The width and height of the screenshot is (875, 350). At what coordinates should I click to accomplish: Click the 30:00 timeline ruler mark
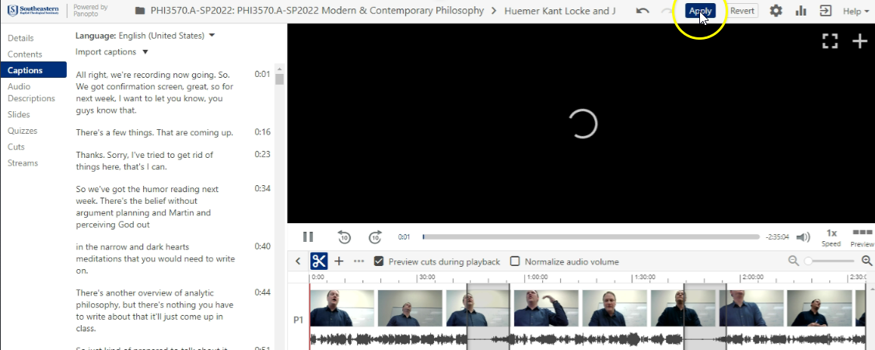click(427, 277)
